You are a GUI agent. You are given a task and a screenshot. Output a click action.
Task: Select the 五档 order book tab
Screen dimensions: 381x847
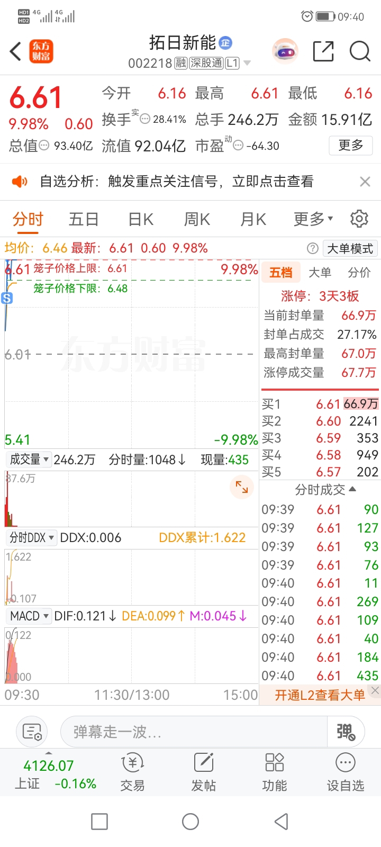281,273
